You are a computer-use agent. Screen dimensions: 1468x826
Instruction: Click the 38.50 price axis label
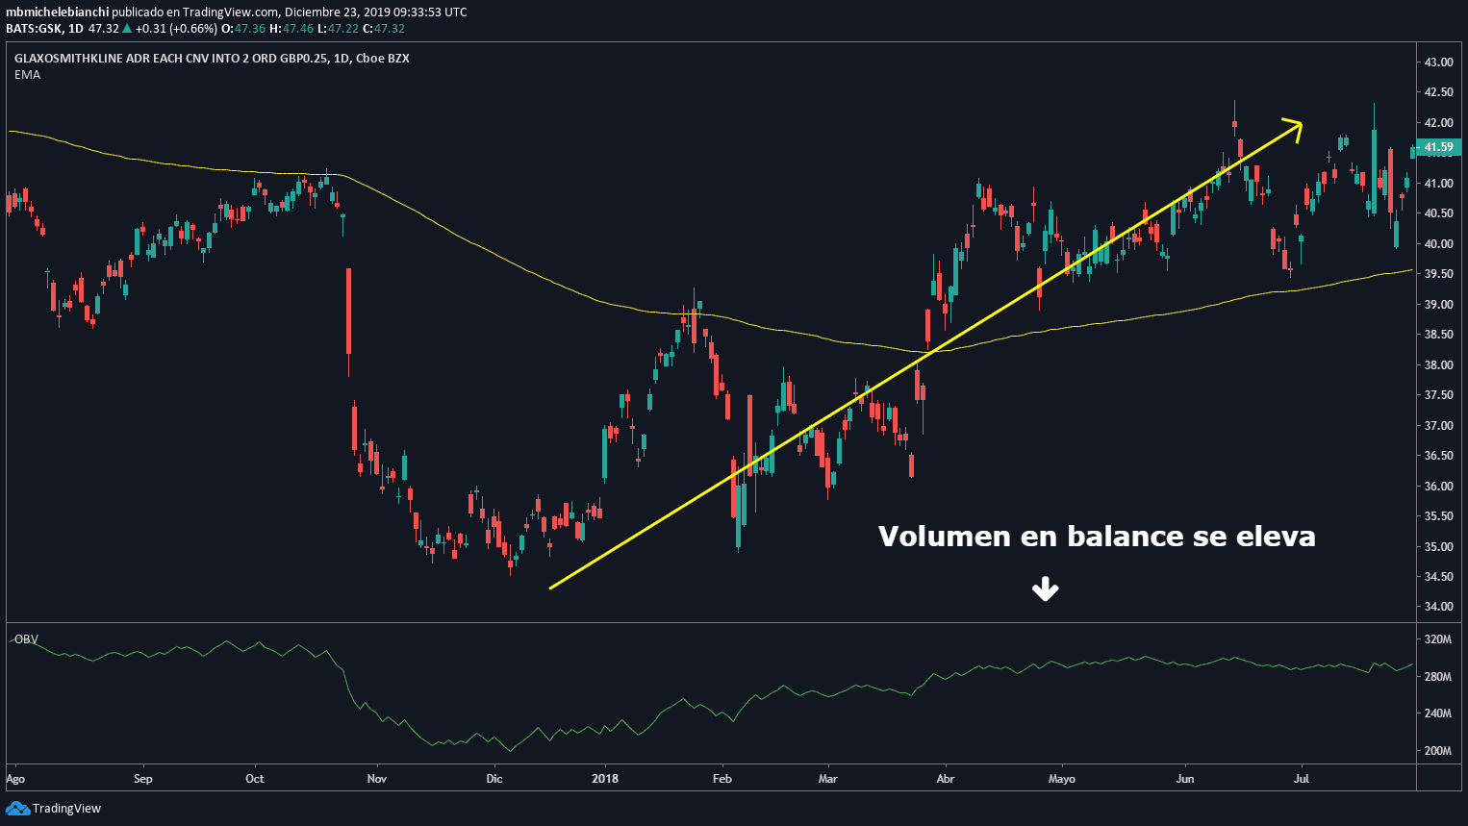coord(1439,335)
